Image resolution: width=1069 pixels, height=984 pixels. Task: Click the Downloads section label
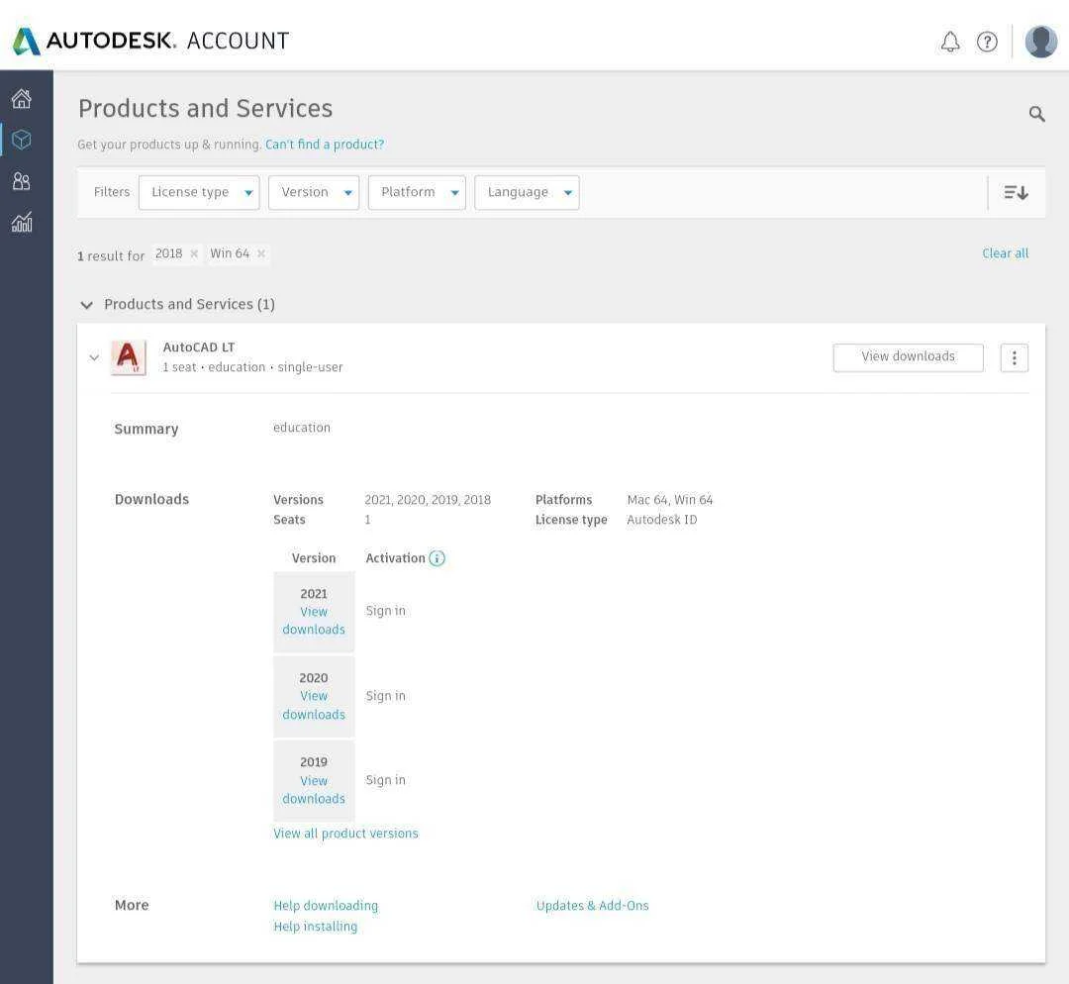[152, 499]
